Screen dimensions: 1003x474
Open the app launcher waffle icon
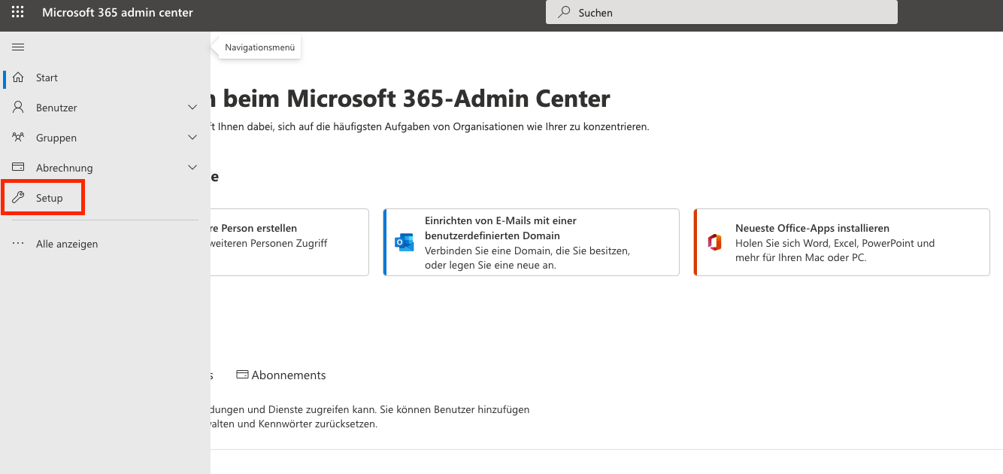point(18,13)
